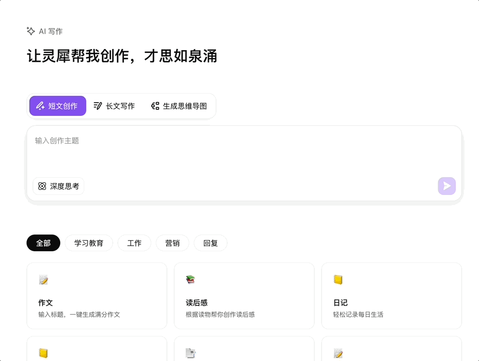The height and width of the screenshot is (361, 479).
Task: Filter templates by 学习教育
Action: 89,243
